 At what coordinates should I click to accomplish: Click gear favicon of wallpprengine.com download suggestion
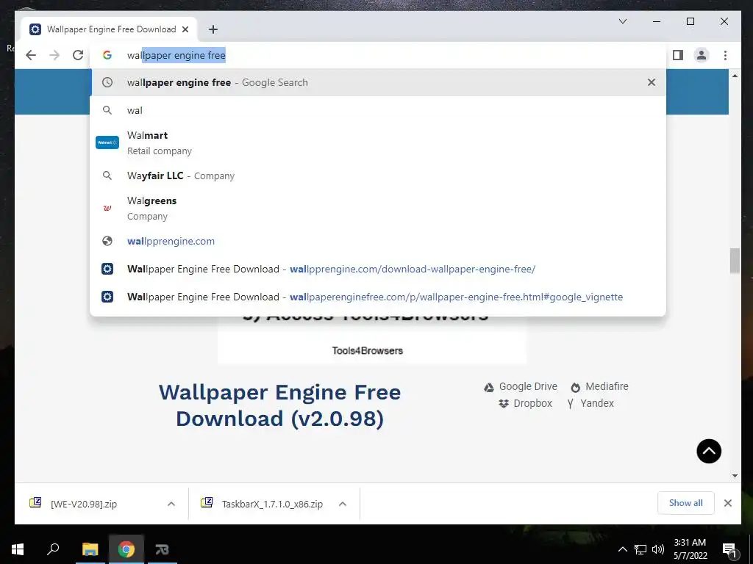coord(107,269)
